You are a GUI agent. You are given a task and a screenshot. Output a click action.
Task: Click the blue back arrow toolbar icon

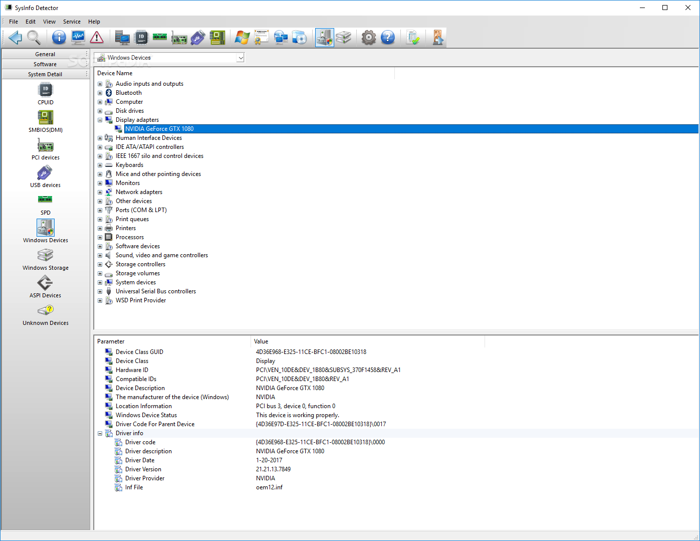15,37
